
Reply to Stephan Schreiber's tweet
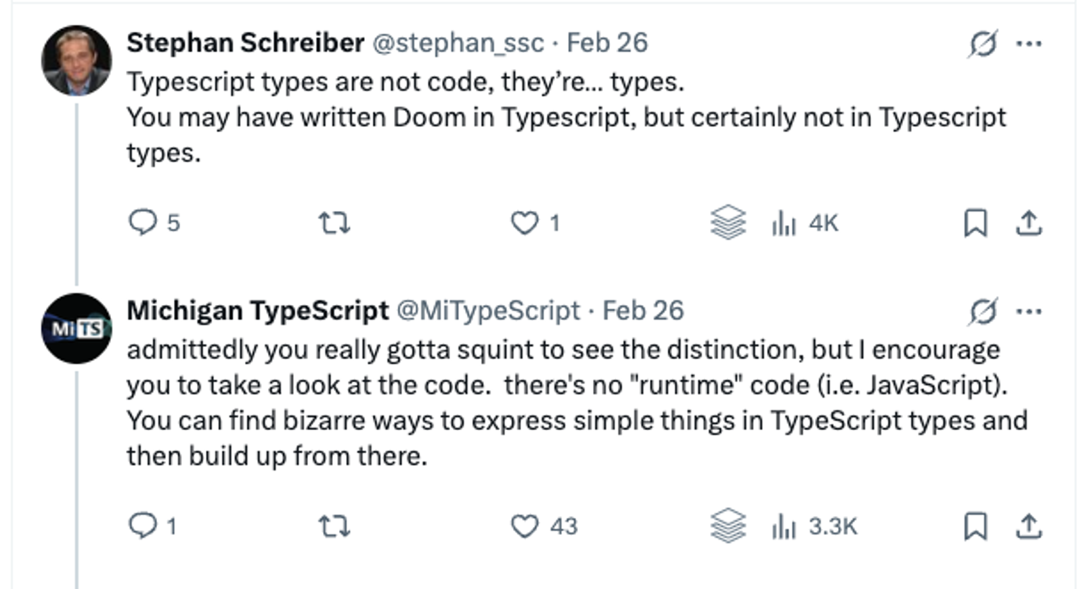click(143, 222)
